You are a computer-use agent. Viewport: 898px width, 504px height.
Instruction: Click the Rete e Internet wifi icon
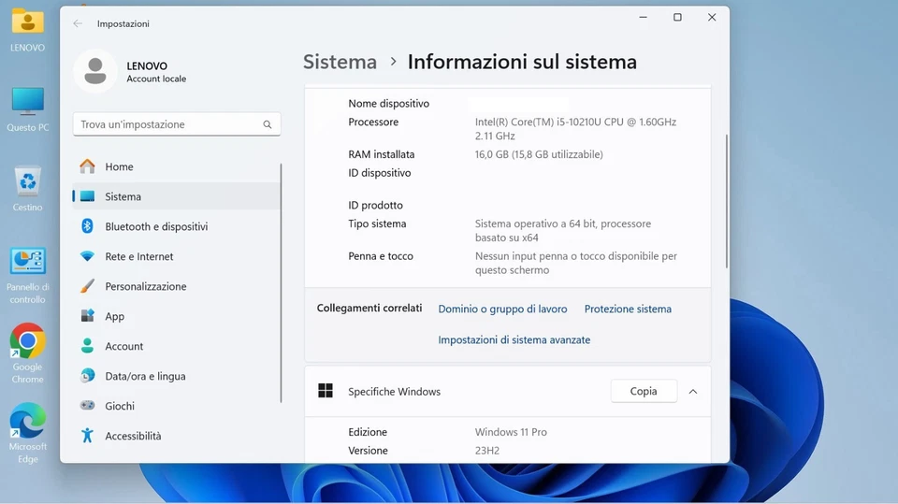[x=87, y=256]
